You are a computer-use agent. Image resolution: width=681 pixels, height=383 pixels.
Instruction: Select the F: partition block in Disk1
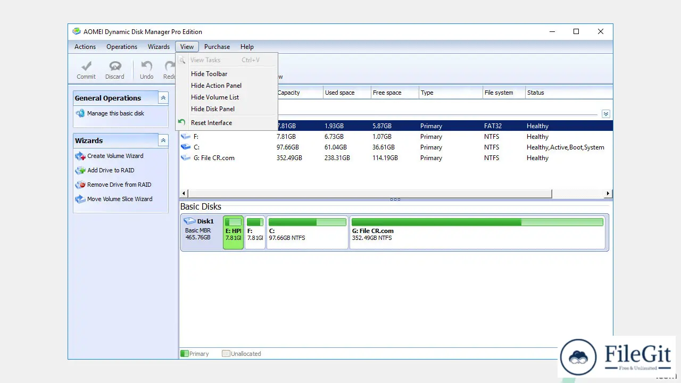pos(255,232)
